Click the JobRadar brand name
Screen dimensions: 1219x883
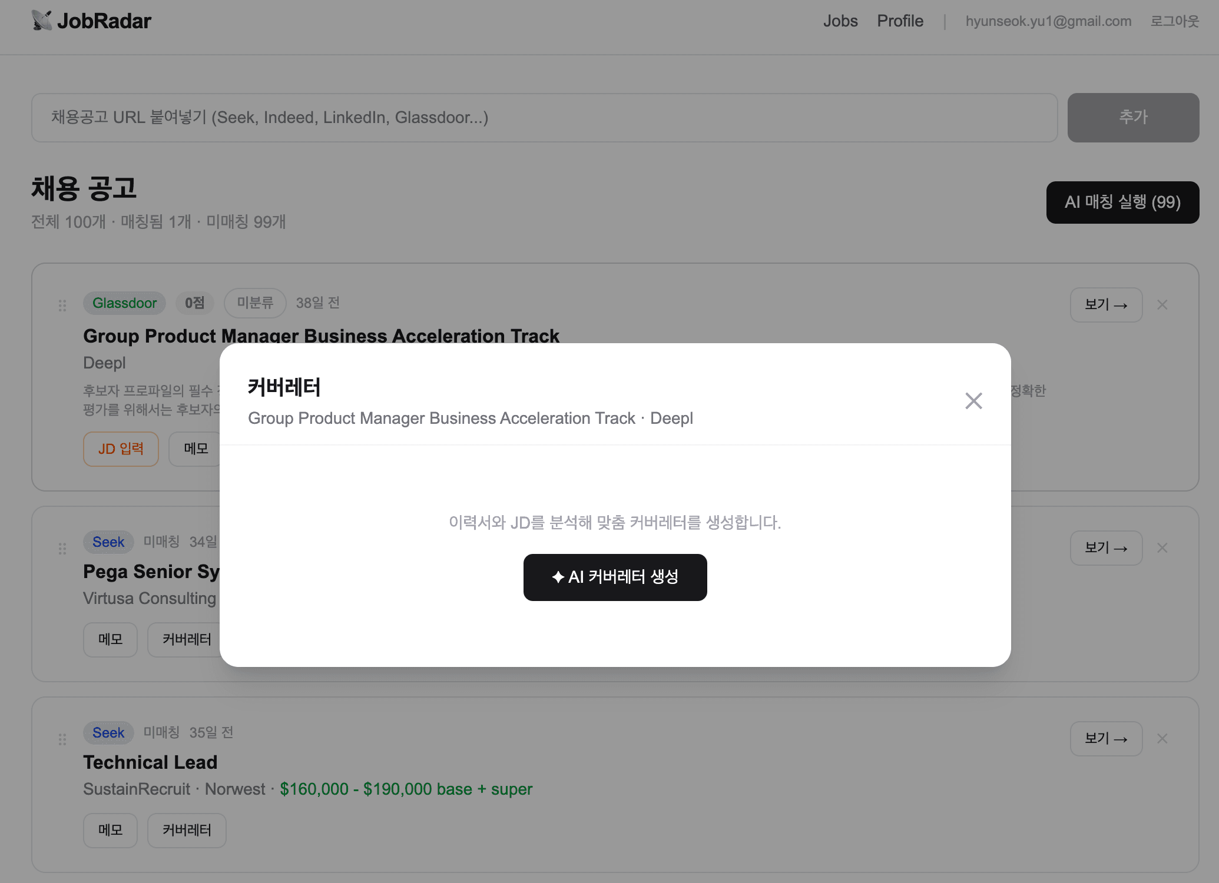point(104,21)
